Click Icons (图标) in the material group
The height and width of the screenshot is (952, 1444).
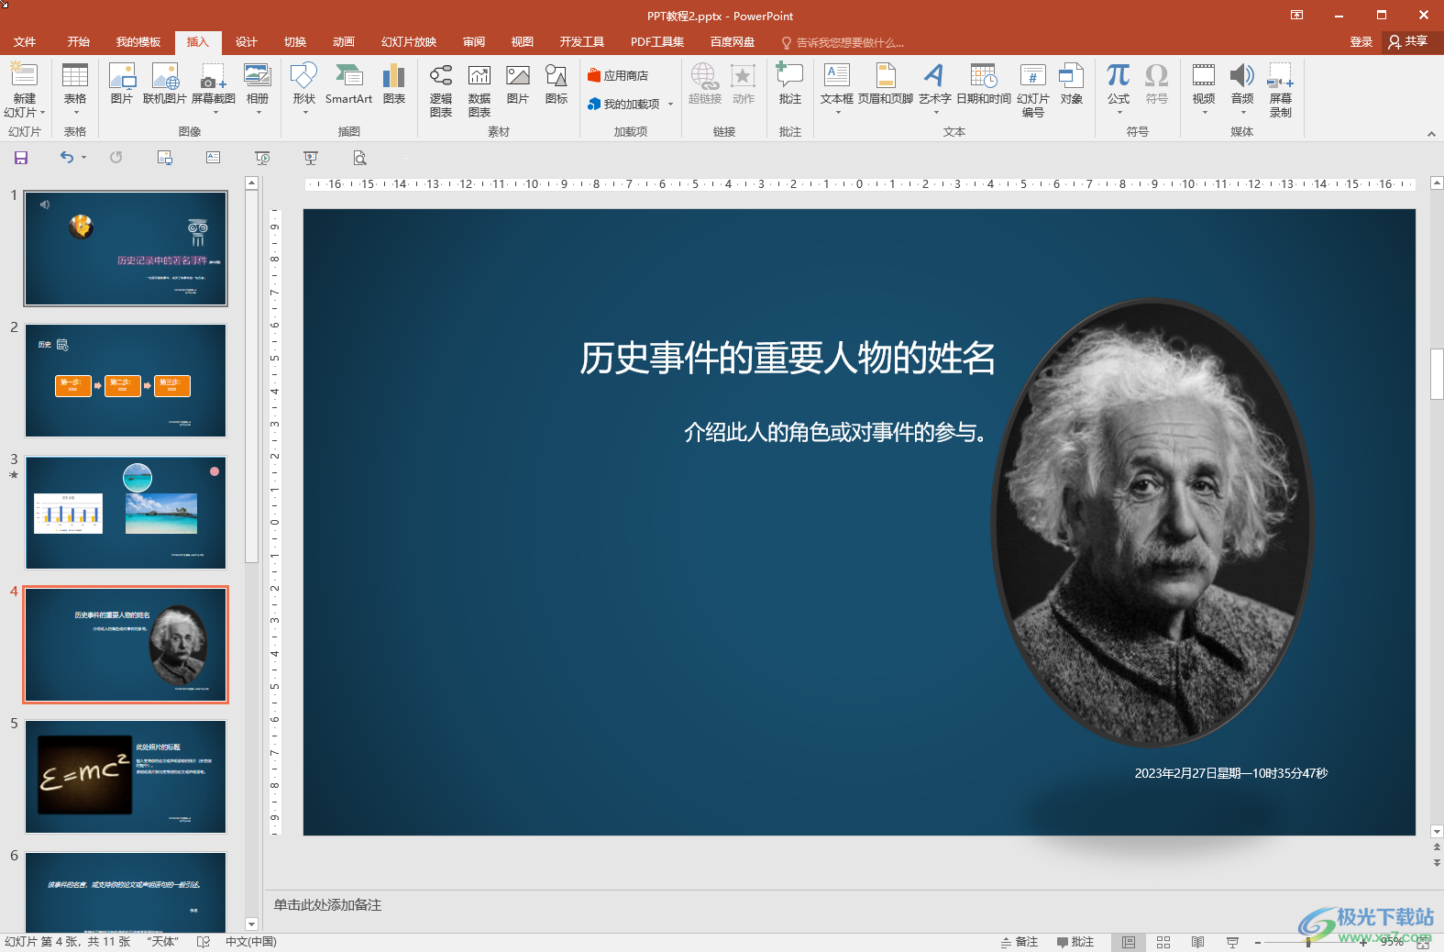(x=557, y=83)
